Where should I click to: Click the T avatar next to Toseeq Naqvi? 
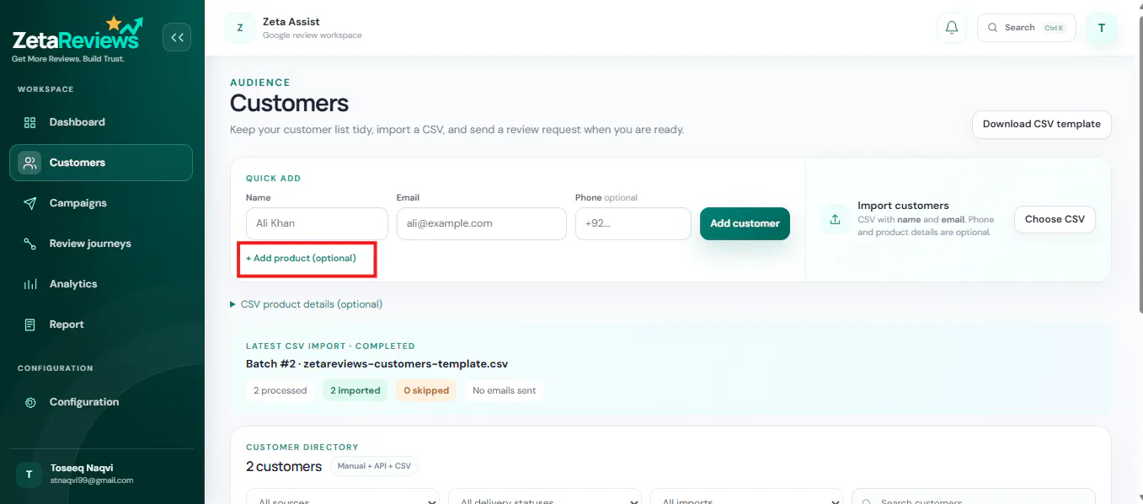coord(29,475)
